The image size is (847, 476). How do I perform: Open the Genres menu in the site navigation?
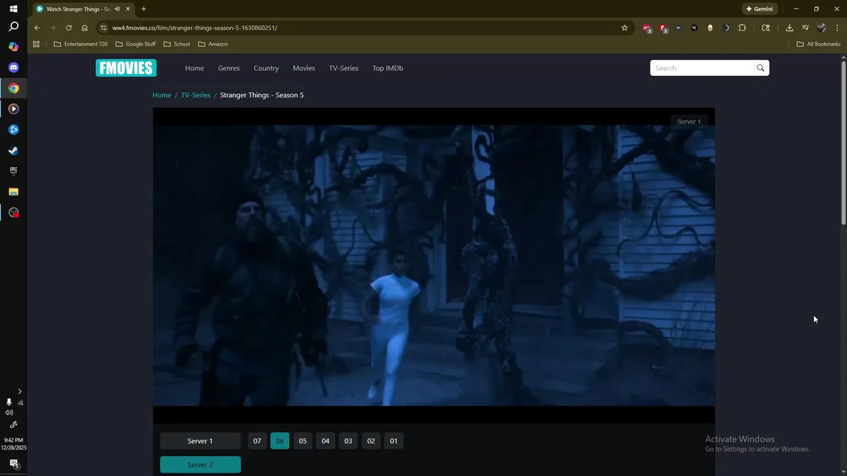[x=229, y=68]
